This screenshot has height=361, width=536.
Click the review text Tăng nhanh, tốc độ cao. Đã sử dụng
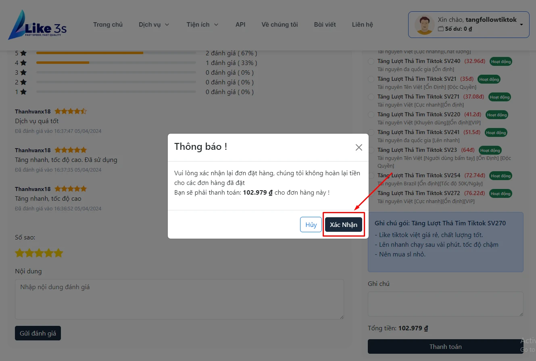[x=66, y=160]
